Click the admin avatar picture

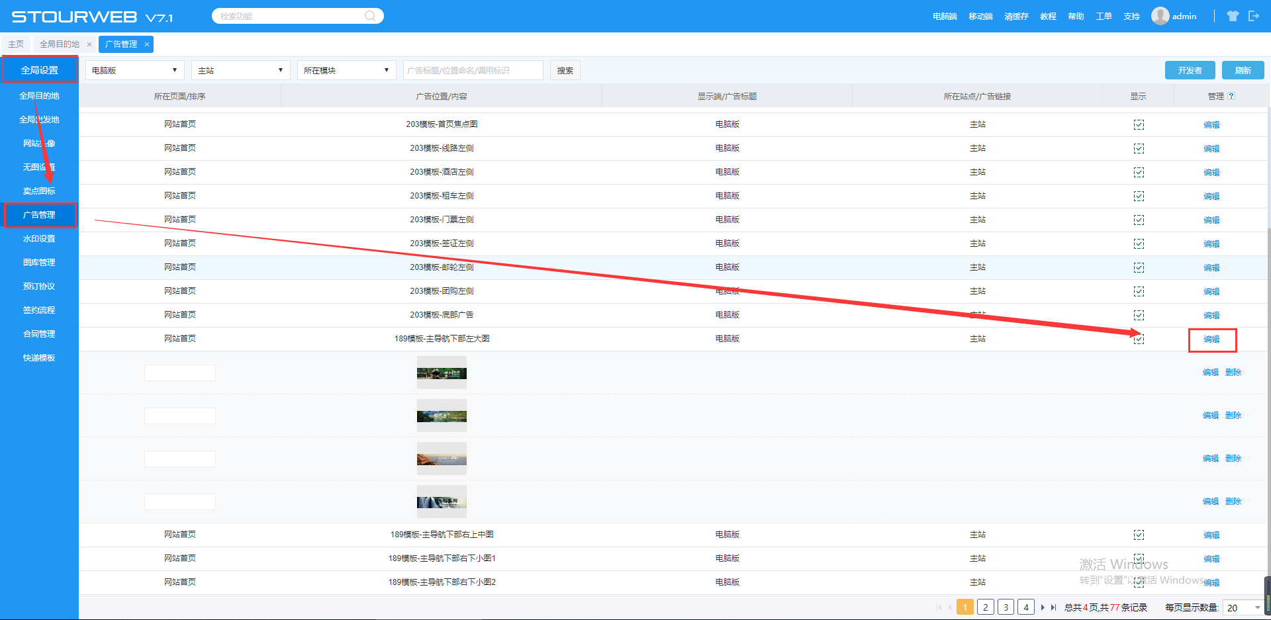pyautogui.click(x=1160, y=16)
